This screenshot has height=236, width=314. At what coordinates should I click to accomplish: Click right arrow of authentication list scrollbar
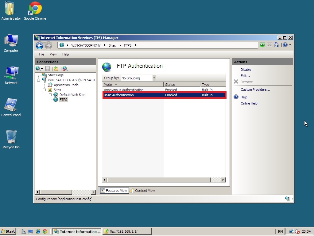[223, 180]
